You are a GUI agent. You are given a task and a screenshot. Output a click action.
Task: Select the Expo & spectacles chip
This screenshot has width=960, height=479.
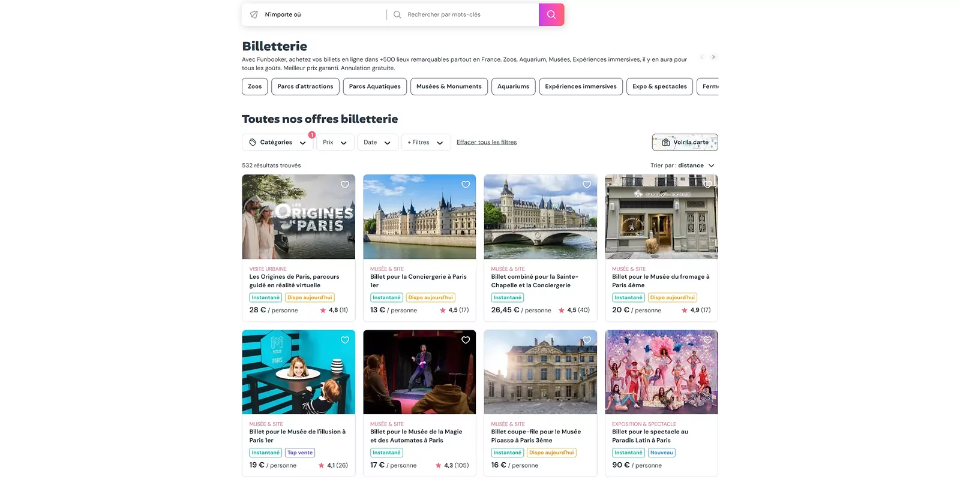(x=659, y=86)
